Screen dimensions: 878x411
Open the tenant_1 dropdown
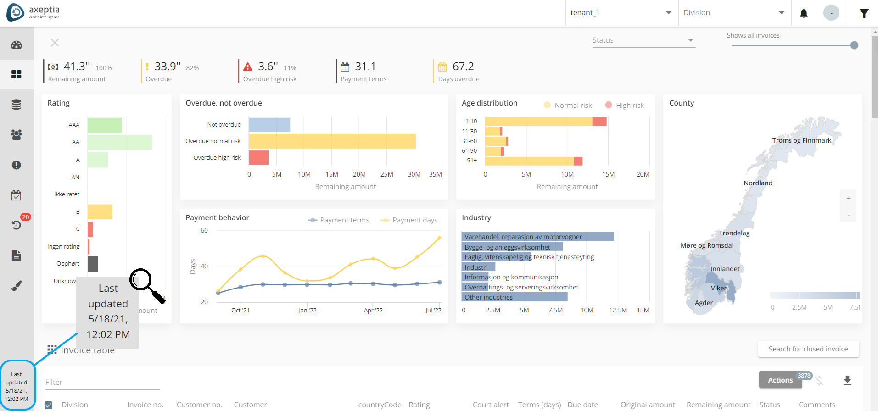point(621,13)
